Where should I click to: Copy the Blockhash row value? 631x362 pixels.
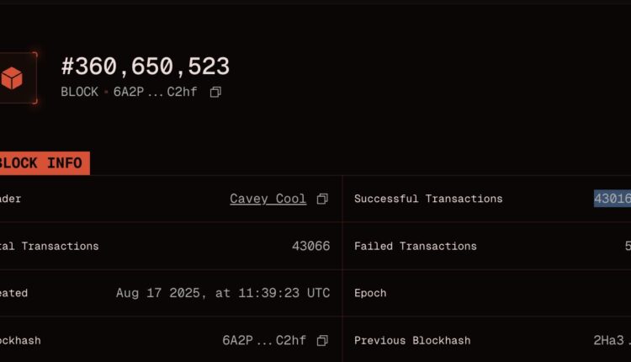(x=322, y=341)
